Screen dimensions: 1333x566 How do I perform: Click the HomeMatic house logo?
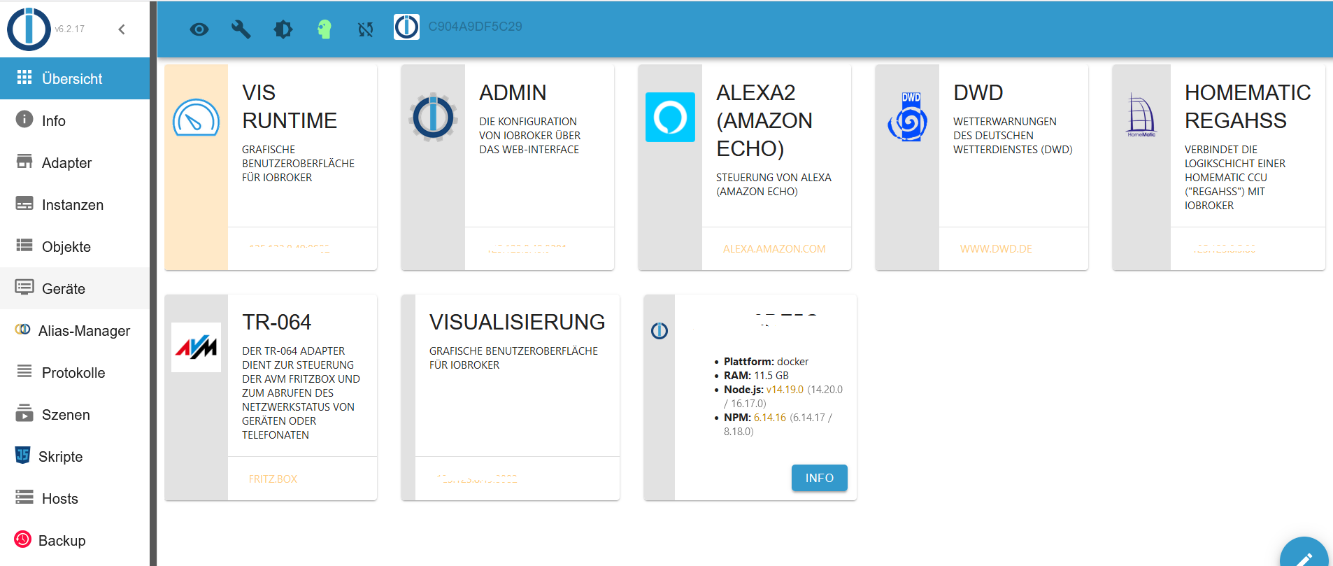tap(1141, 115)
